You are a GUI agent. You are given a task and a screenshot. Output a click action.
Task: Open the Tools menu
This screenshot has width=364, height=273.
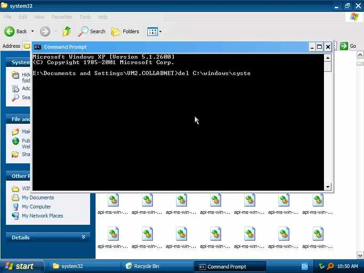(85, 17)
